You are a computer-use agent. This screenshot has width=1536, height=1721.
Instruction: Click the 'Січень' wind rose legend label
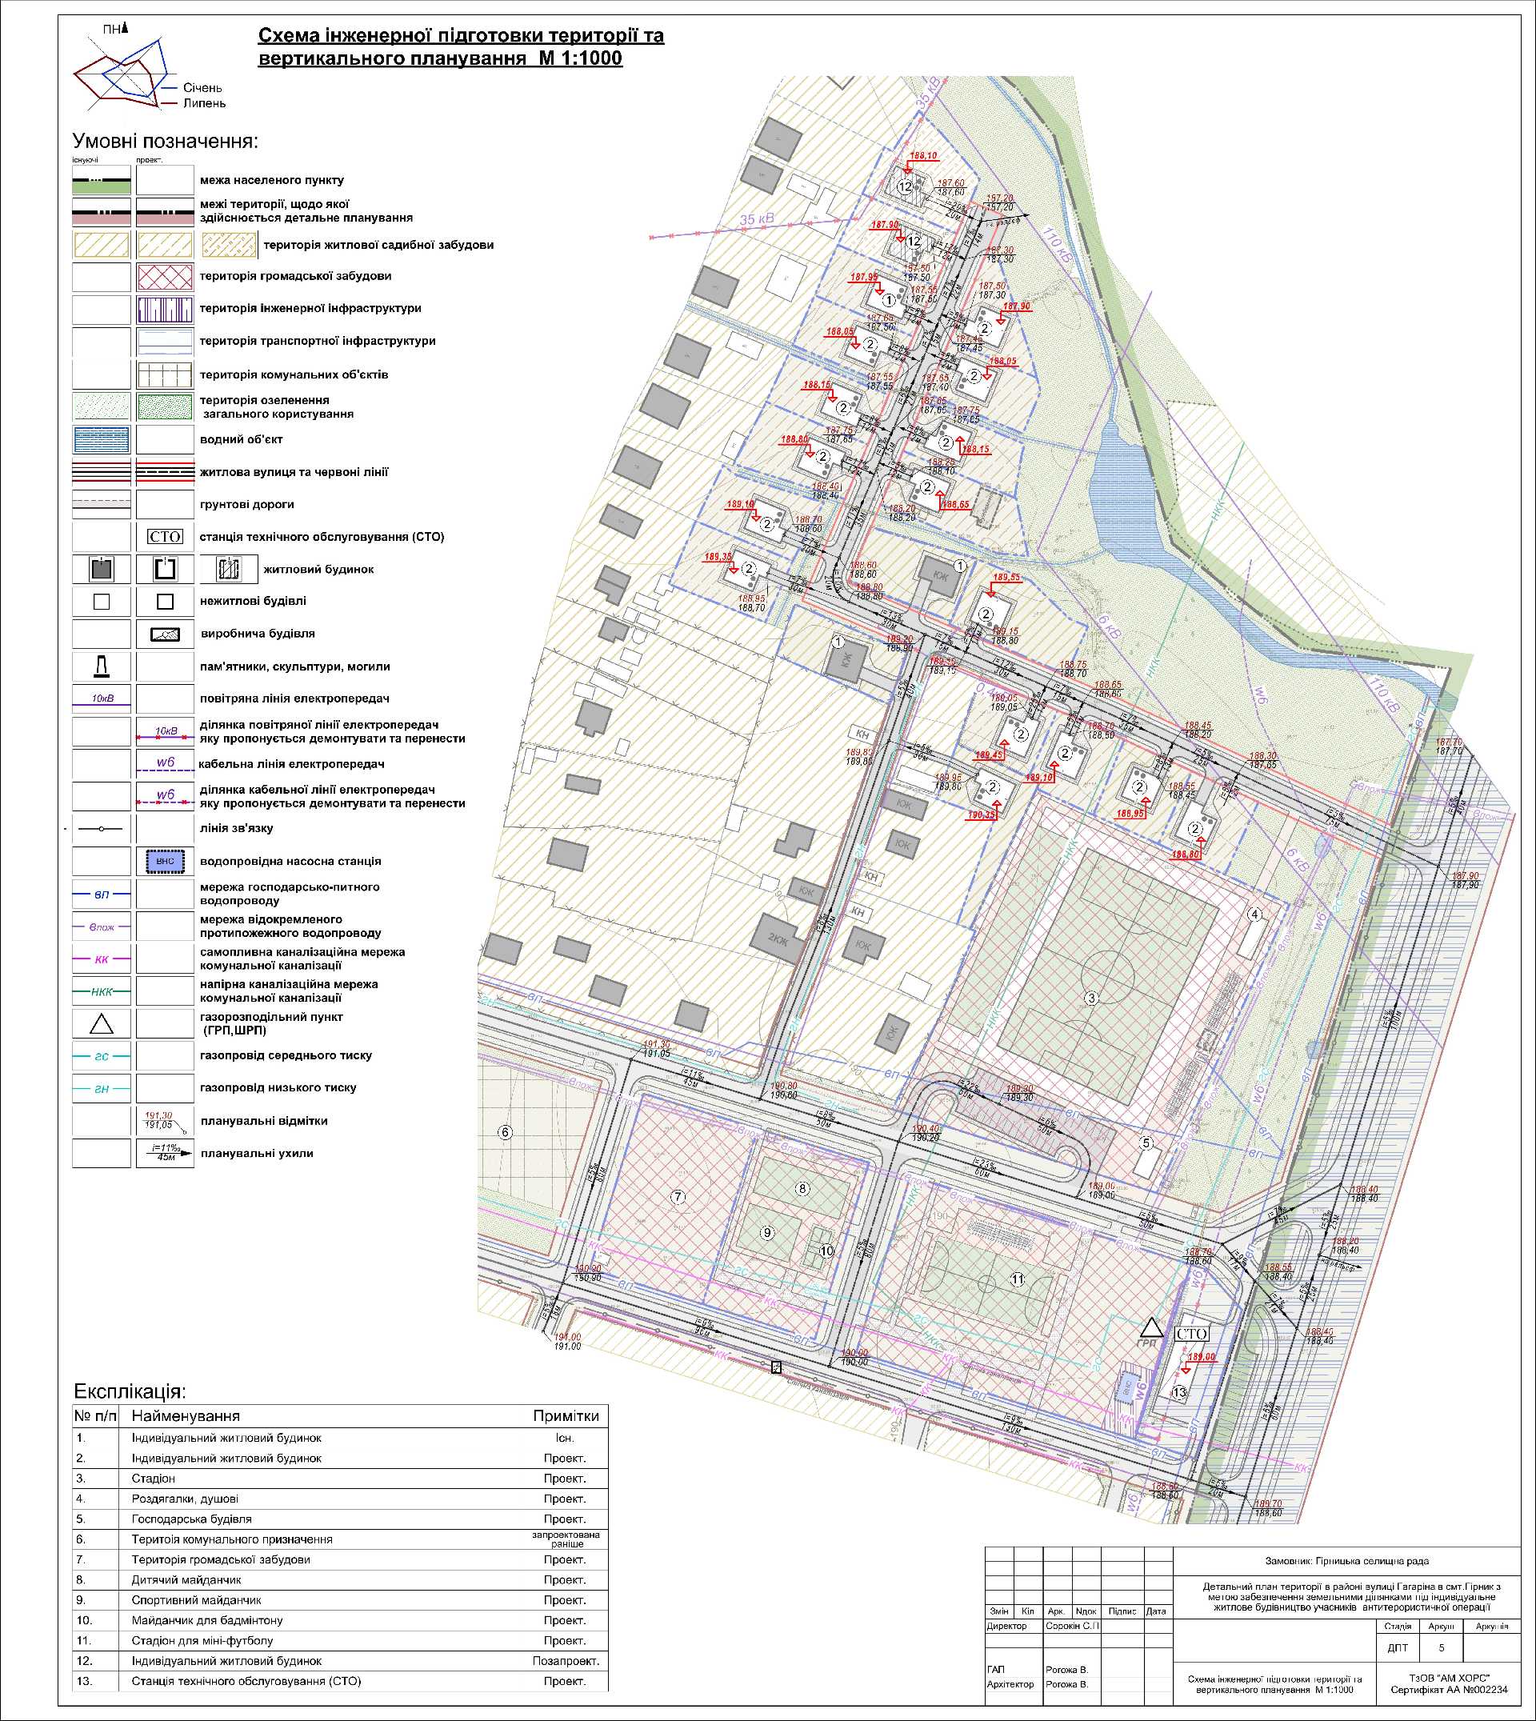click(x=202, y=88)
